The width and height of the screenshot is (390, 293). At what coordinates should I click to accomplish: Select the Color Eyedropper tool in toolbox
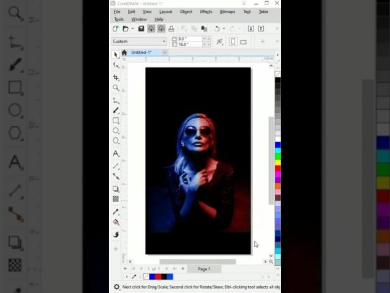click(116, 212)
